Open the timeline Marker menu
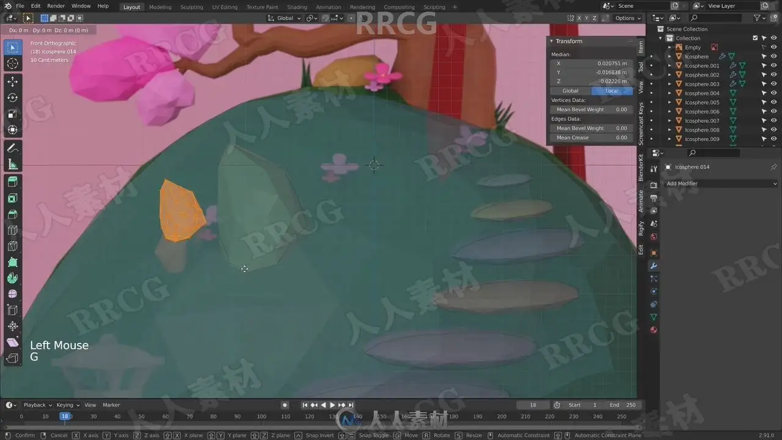The height and width of the screenshot is (440, 782). [x=111, y=405]
